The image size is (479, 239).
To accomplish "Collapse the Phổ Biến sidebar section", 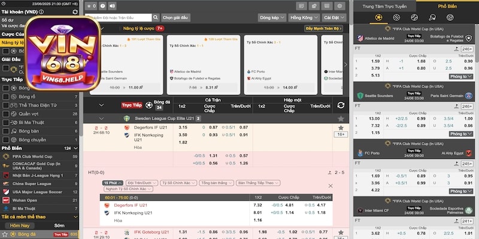I will [x=75, y=148].
